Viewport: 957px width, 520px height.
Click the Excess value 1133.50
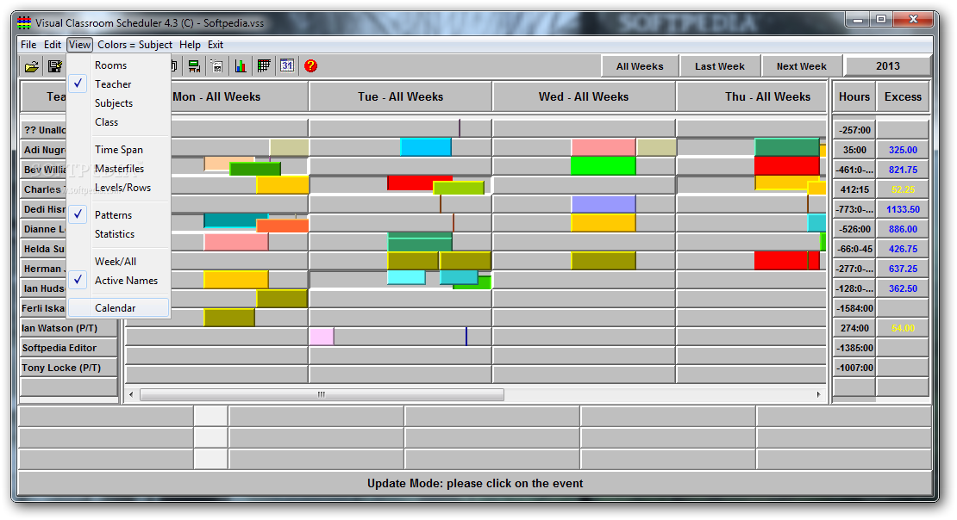point(903,209)
